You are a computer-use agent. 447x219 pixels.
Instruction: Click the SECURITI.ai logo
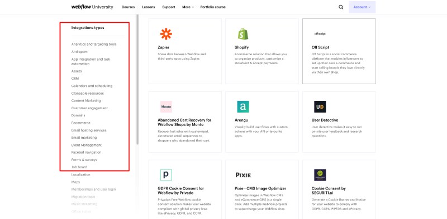point(320,175)
